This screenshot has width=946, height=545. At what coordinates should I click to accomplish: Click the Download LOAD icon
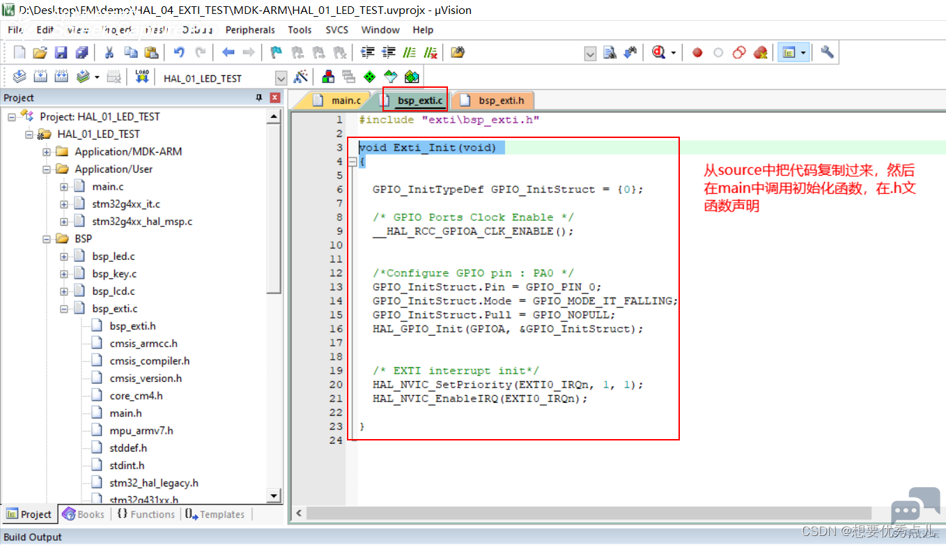pyautogui.click(x=142, y=77)
